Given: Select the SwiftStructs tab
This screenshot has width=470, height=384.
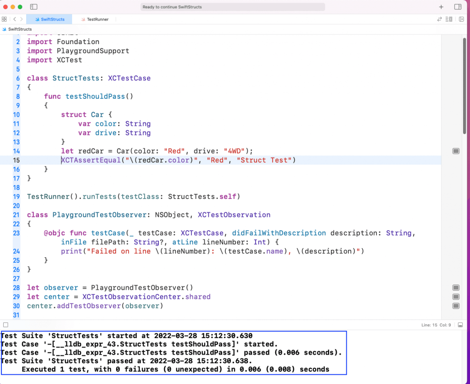Looking at the screenshot, I should [49, 19].
